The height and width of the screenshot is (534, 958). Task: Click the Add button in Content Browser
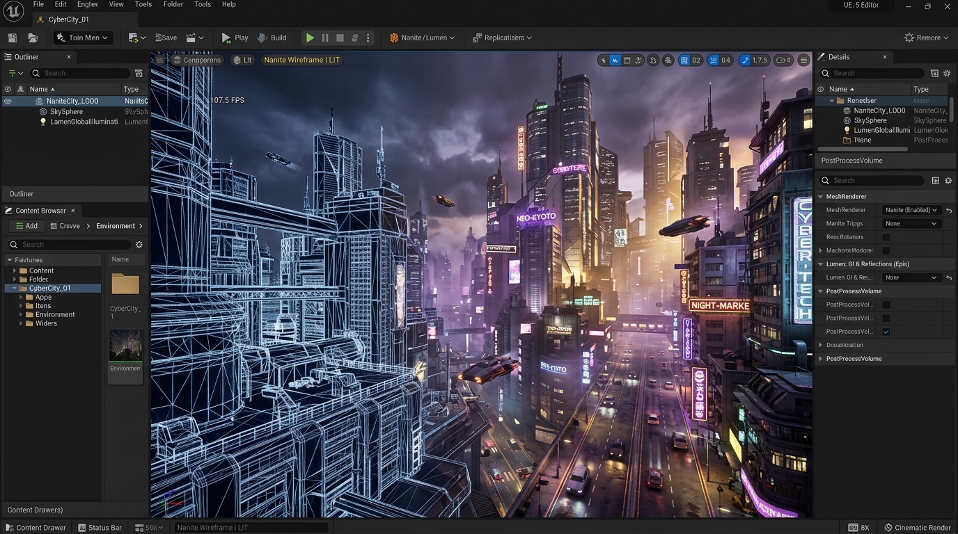point(27,226)
